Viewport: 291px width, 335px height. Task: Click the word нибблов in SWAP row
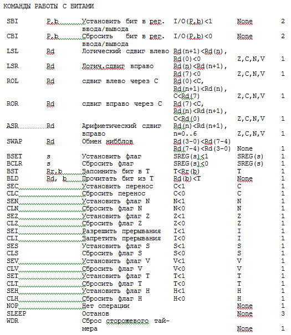click(120, 141)
